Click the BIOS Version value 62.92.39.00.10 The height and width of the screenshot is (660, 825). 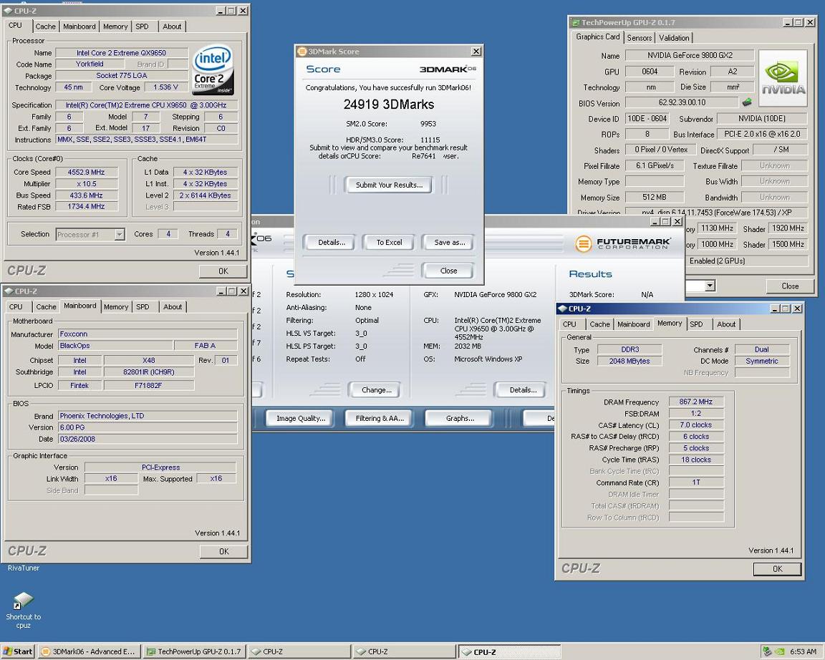[682, 102]
